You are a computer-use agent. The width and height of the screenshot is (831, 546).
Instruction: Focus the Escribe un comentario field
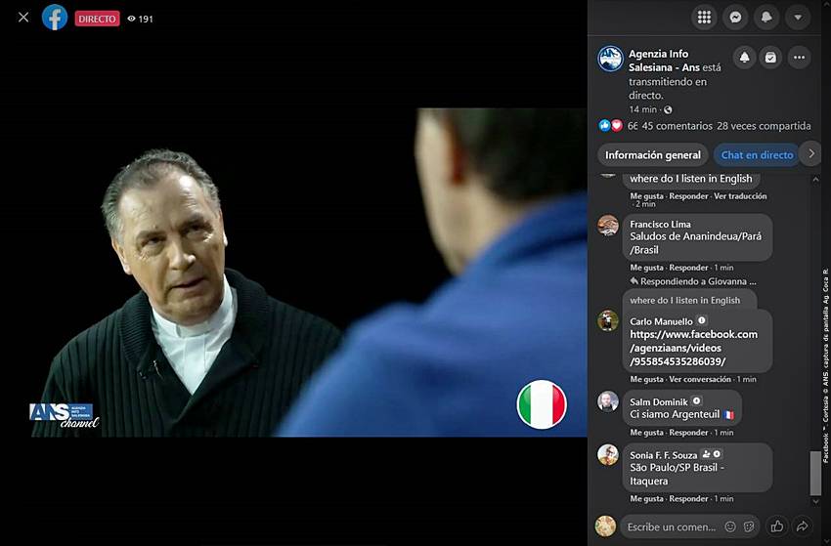tap(671, 526)
